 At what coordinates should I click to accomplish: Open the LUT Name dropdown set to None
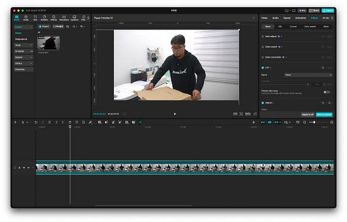(x=308, y=75)
